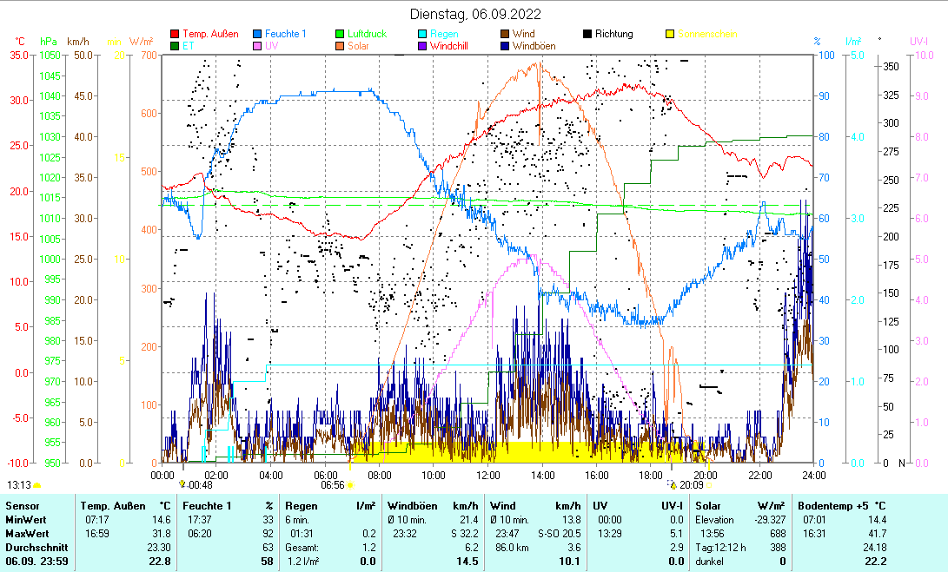Click the hPa axis unit label
Viewport: 948px width, 572px height.
point(50,41)
